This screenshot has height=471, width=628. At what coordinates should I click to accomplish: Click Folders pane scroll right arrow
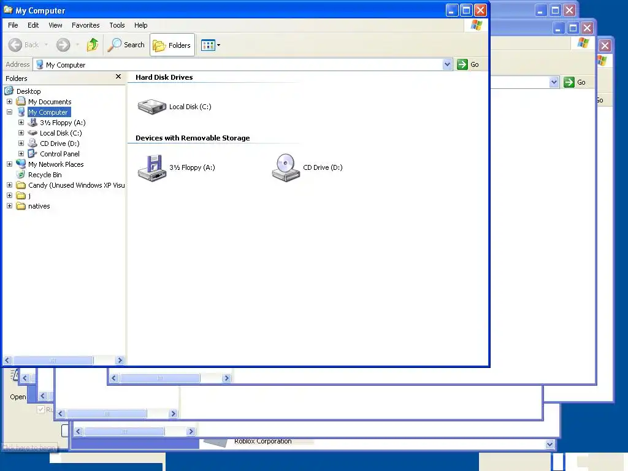pos(120,360)
